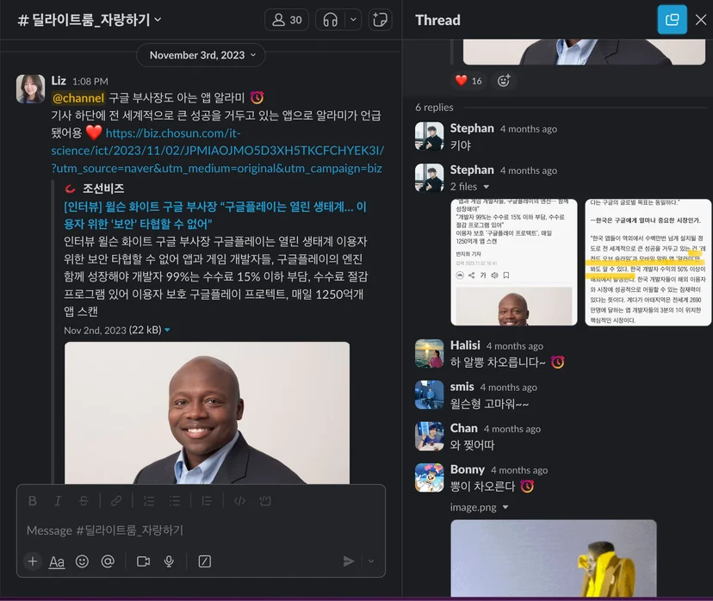Toggle strikethrough formatting in composer
The image size is (713, 601).
click(84, 501)
